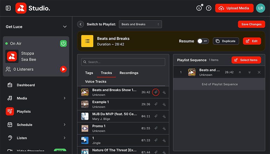Open the help question mark icon
The height and width of the screenshot is (154, 270).
208,8
